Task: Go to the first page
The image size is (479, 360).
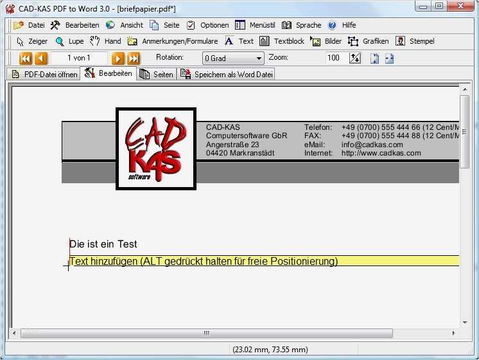Action: click(25, 58)
